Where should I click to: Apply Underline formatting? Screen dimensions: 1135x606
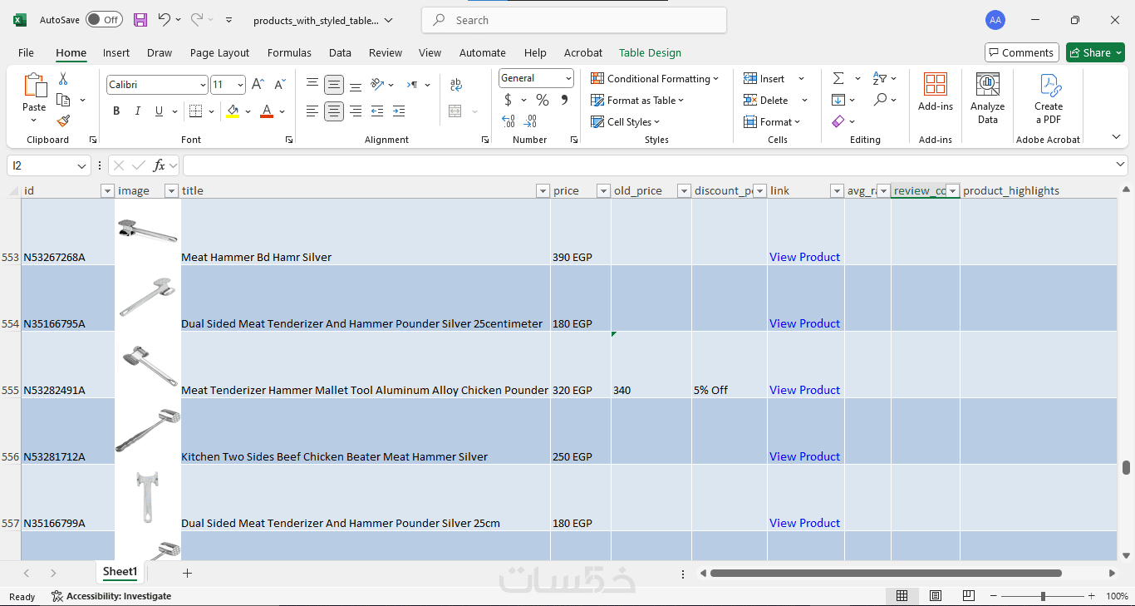pos(159,111)
